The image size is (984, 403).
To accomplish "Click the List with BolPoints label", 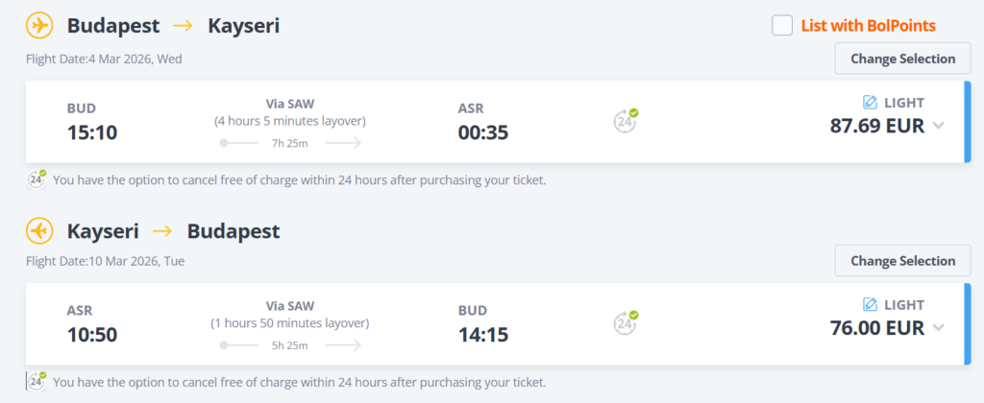I will [868, 26].
